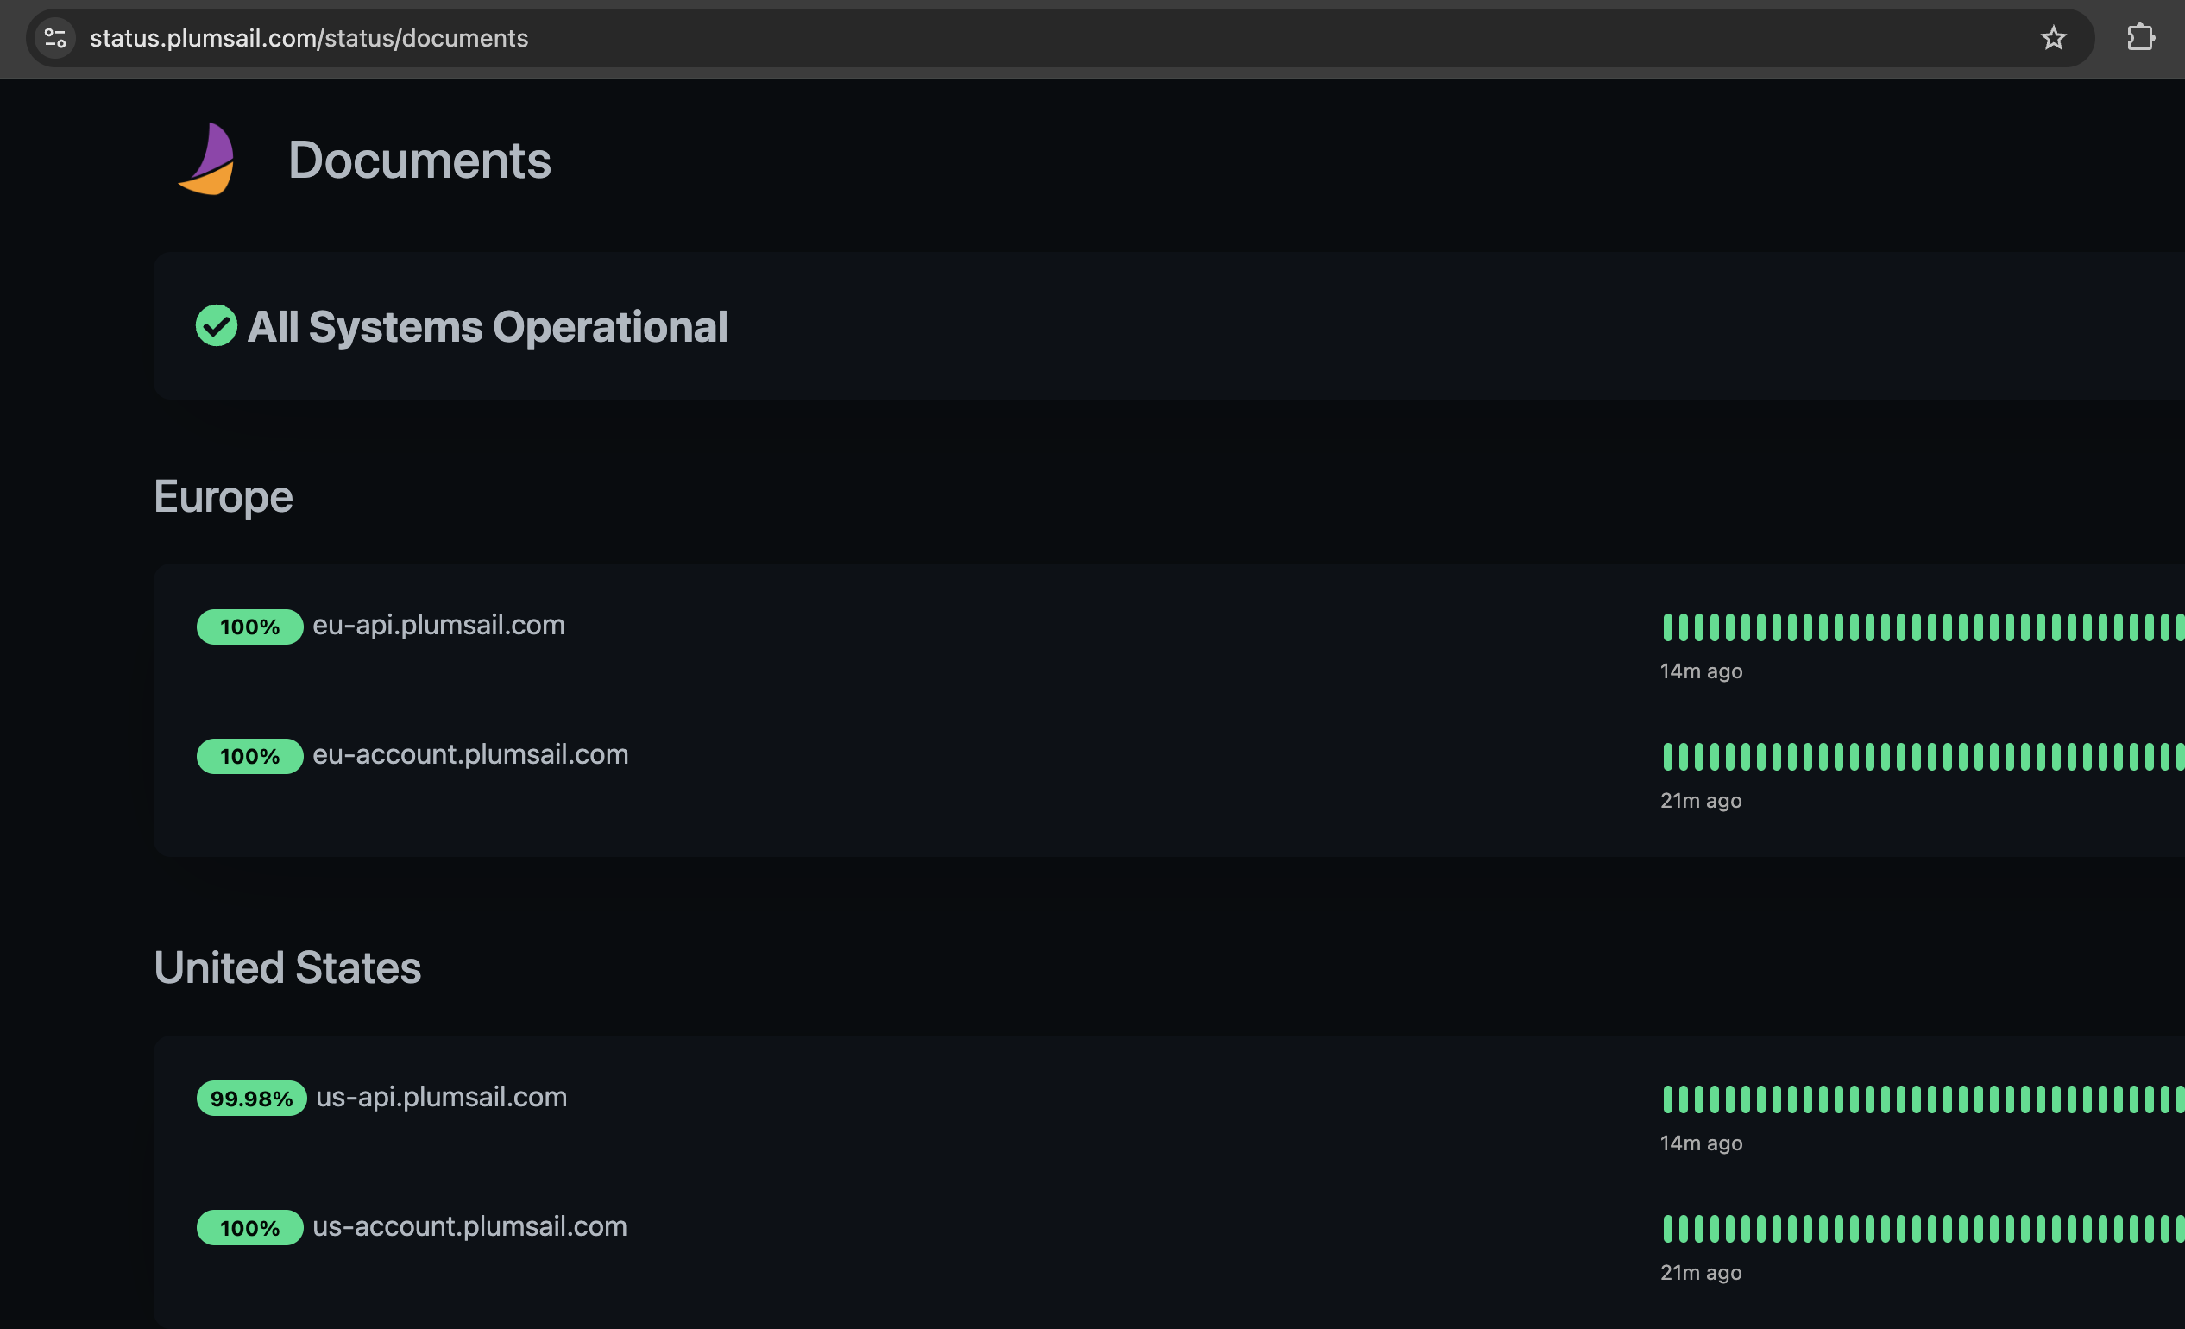The height and width of the screenshot is (1329, 2185).
Task: Click the green operational checkmark icon
Action: (217, 325)
